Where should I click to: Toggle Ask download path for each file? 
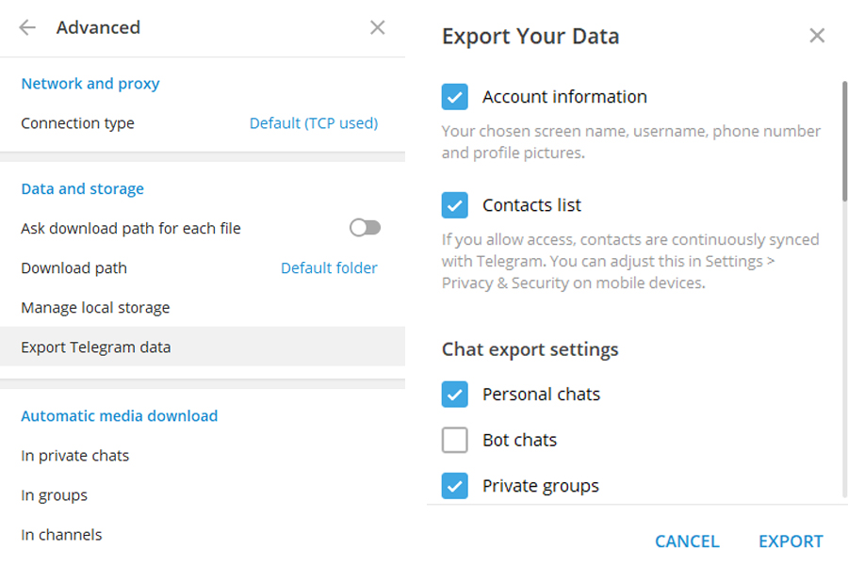tap(365, 228)
